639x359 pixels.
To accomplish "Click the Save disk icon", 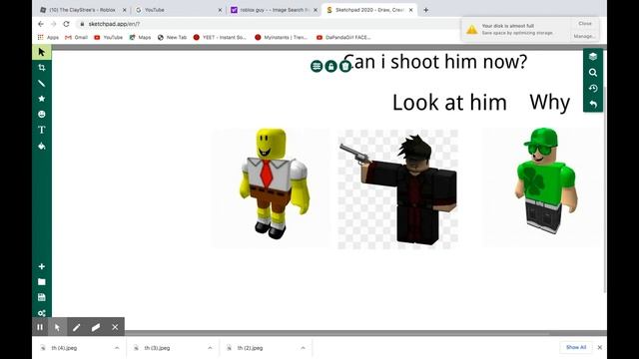I will coord(42,297).
